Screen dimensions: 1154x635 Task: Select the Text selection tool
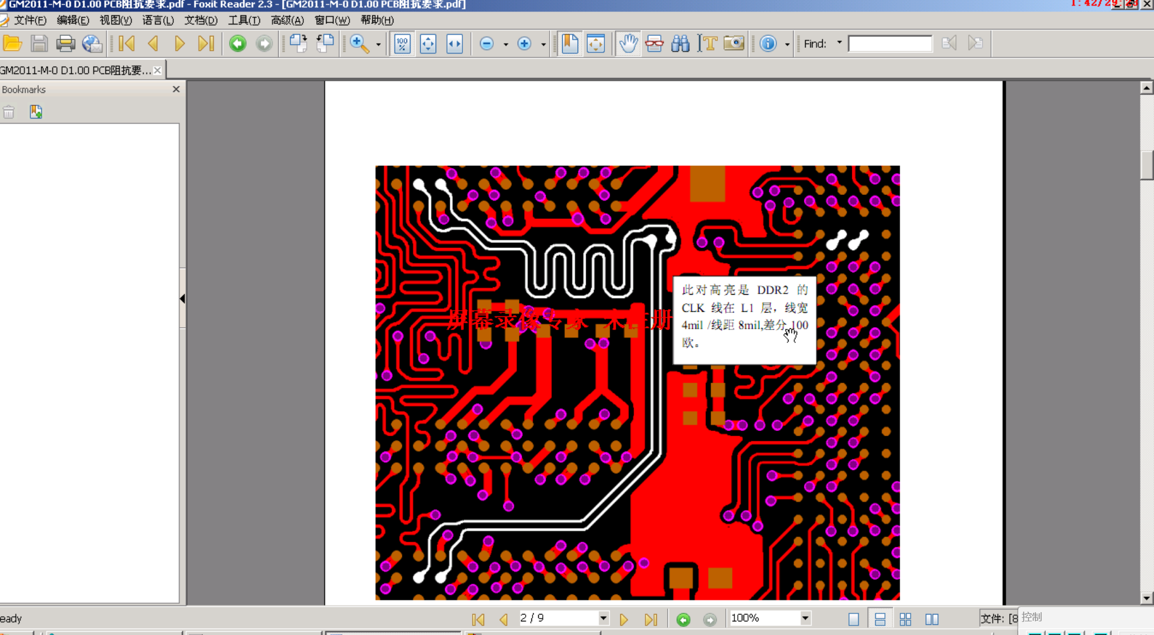[708, 43]
